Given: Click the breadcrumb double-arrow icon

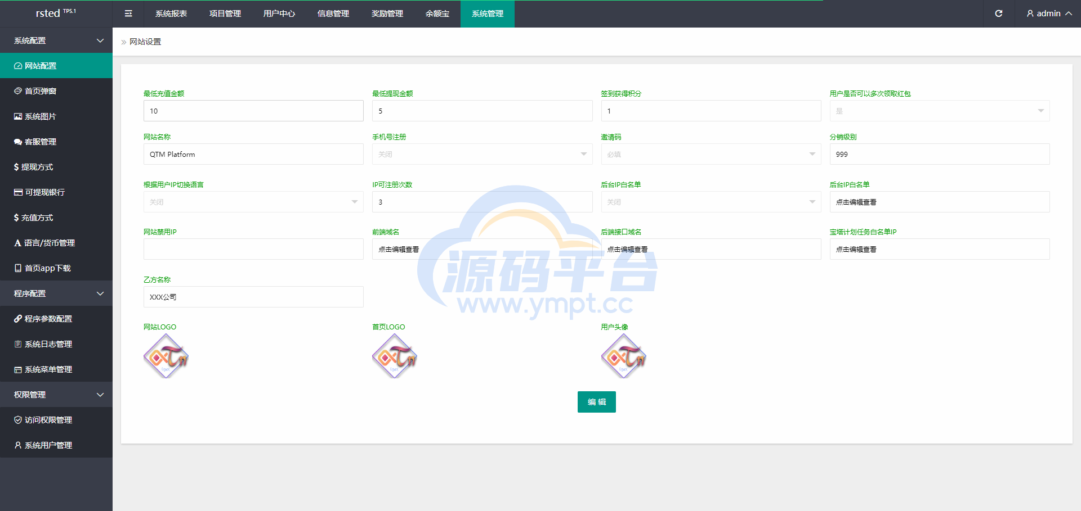Looking at the screenshot, I should click(124, 42).
